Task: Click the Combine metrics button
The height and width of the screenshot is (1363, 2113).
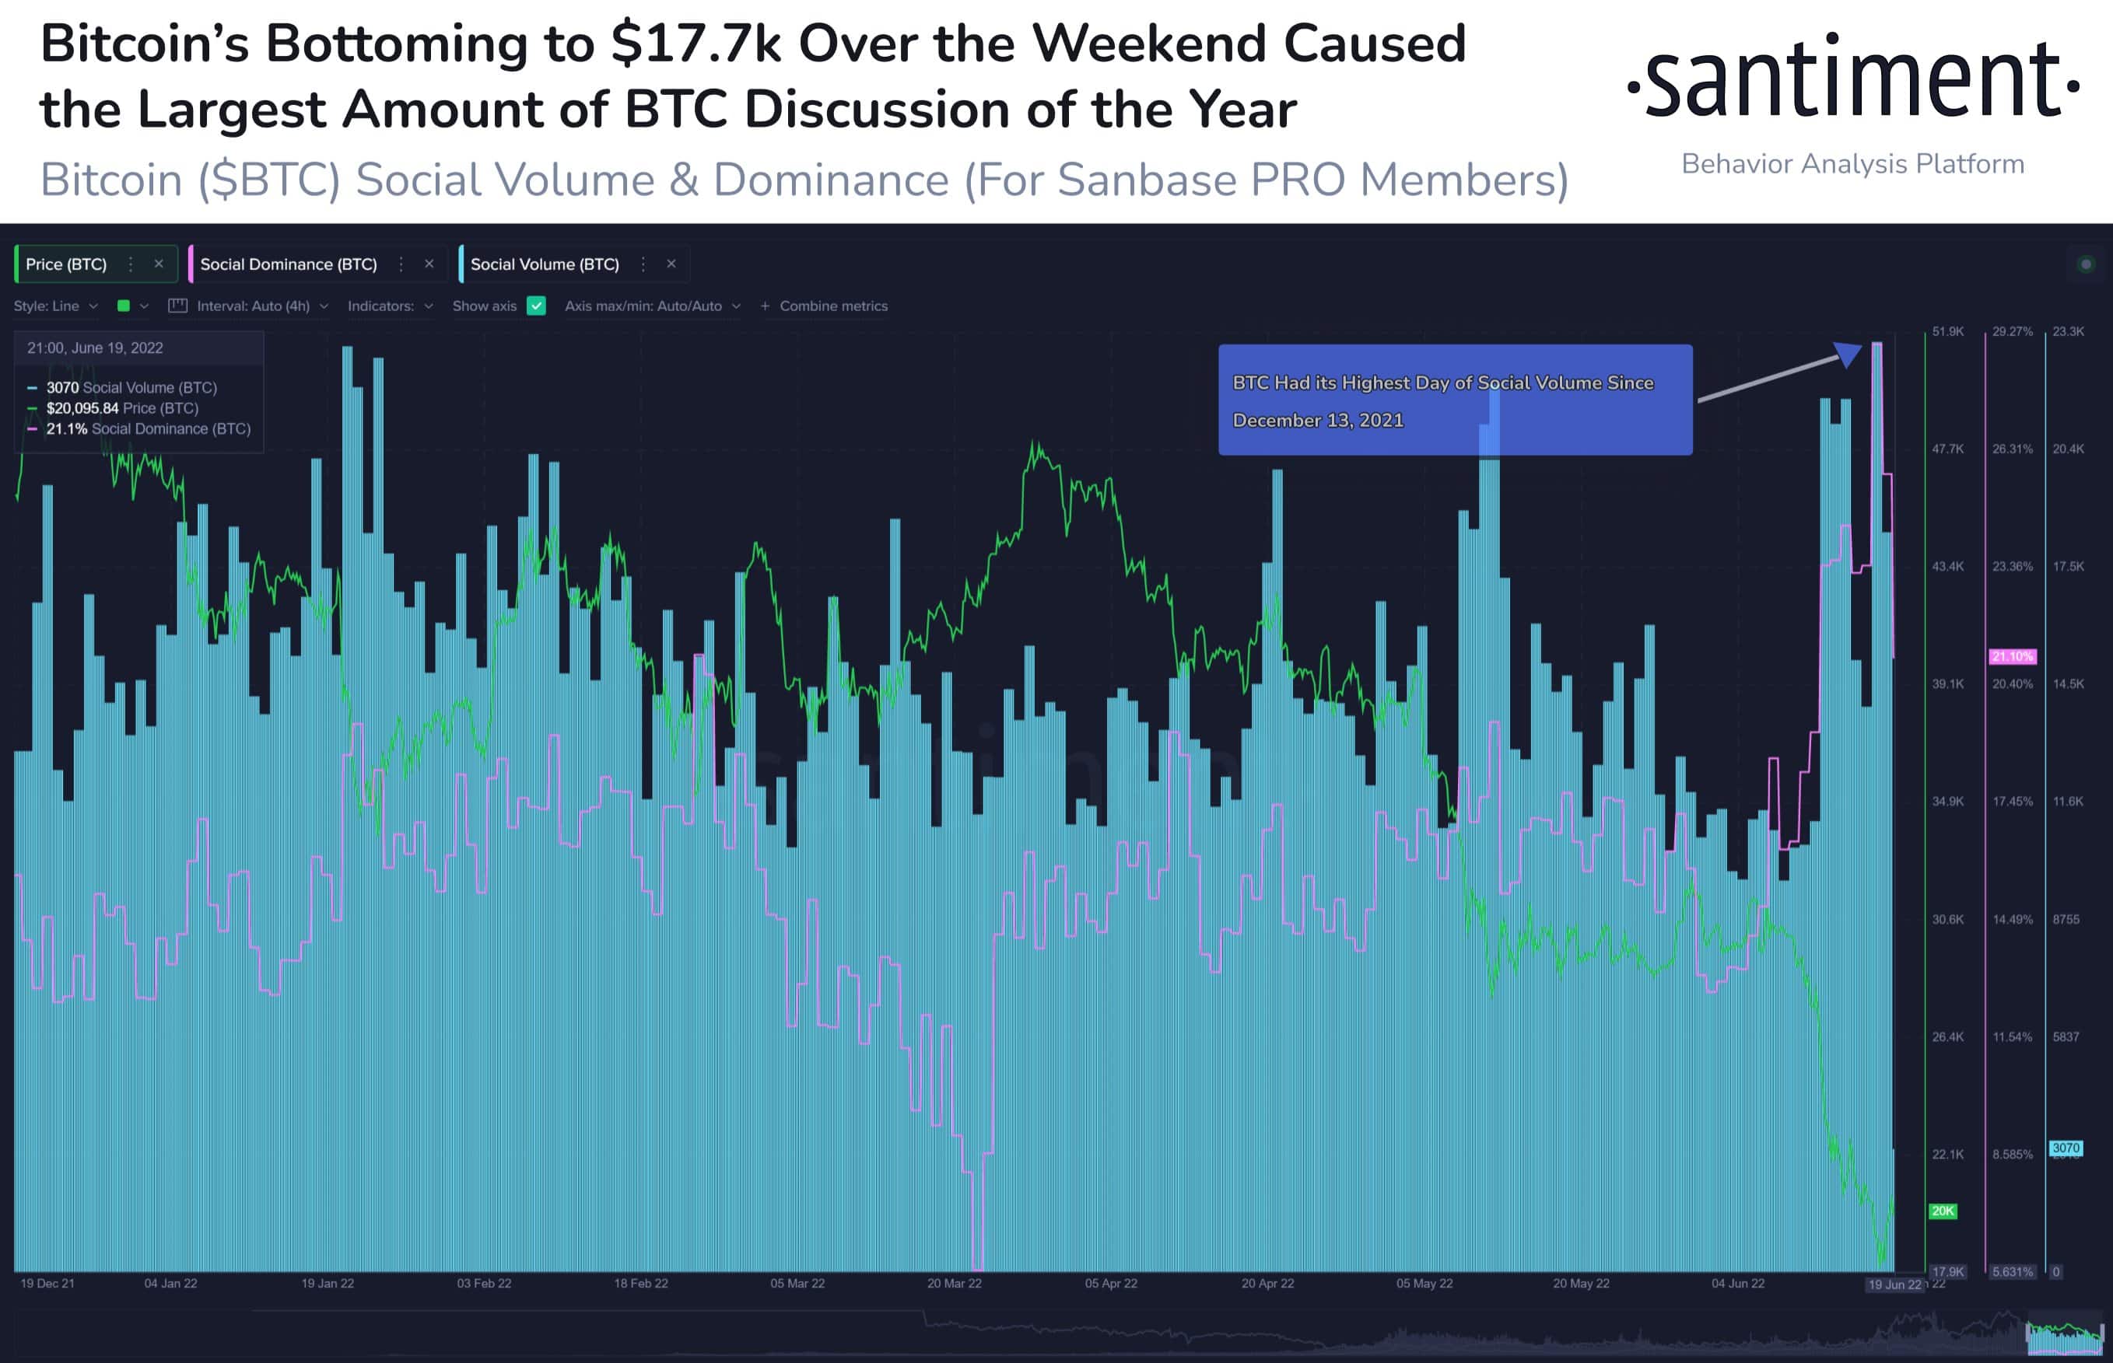Action: [824, 306]
